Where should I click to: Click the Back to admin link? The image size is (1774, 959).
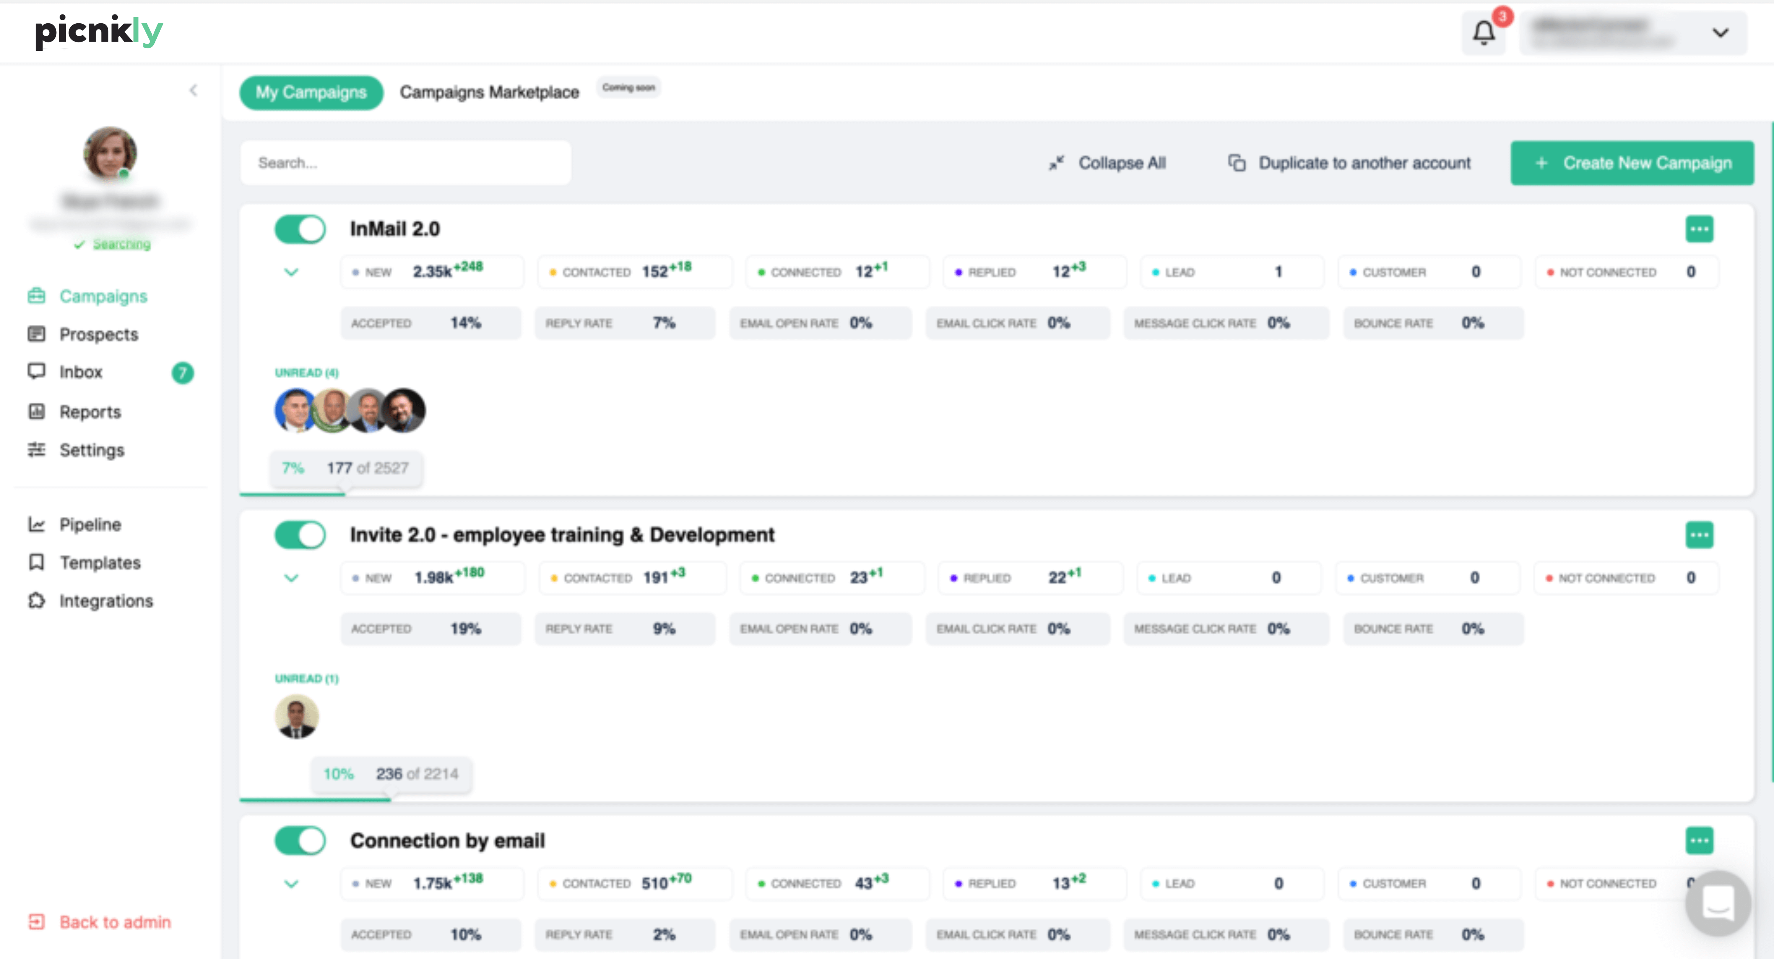[114, 922]
